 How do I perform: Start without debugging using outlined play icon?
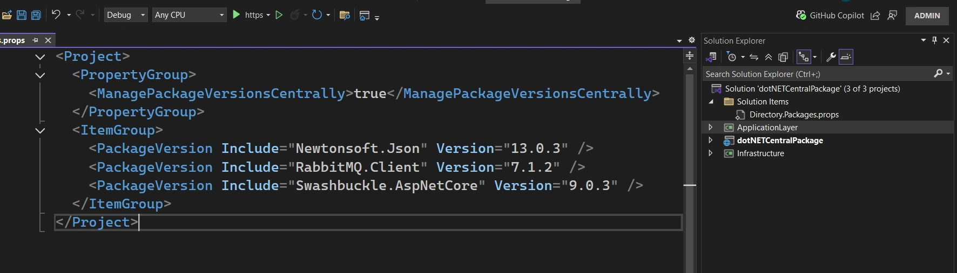coord(279,15)
